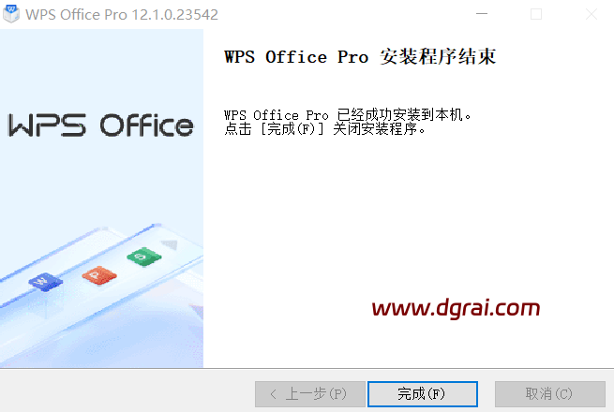Click the heading 安装程序结束
This screenshot has height=412, width=614.
click(438, 56)
